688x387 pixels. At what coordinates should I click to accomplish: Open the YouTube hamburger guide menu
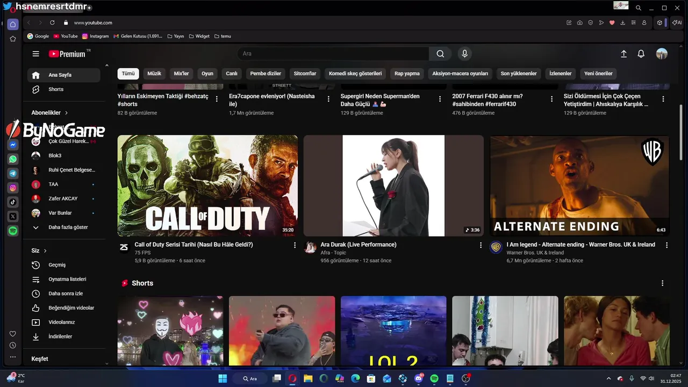(35, 54)
